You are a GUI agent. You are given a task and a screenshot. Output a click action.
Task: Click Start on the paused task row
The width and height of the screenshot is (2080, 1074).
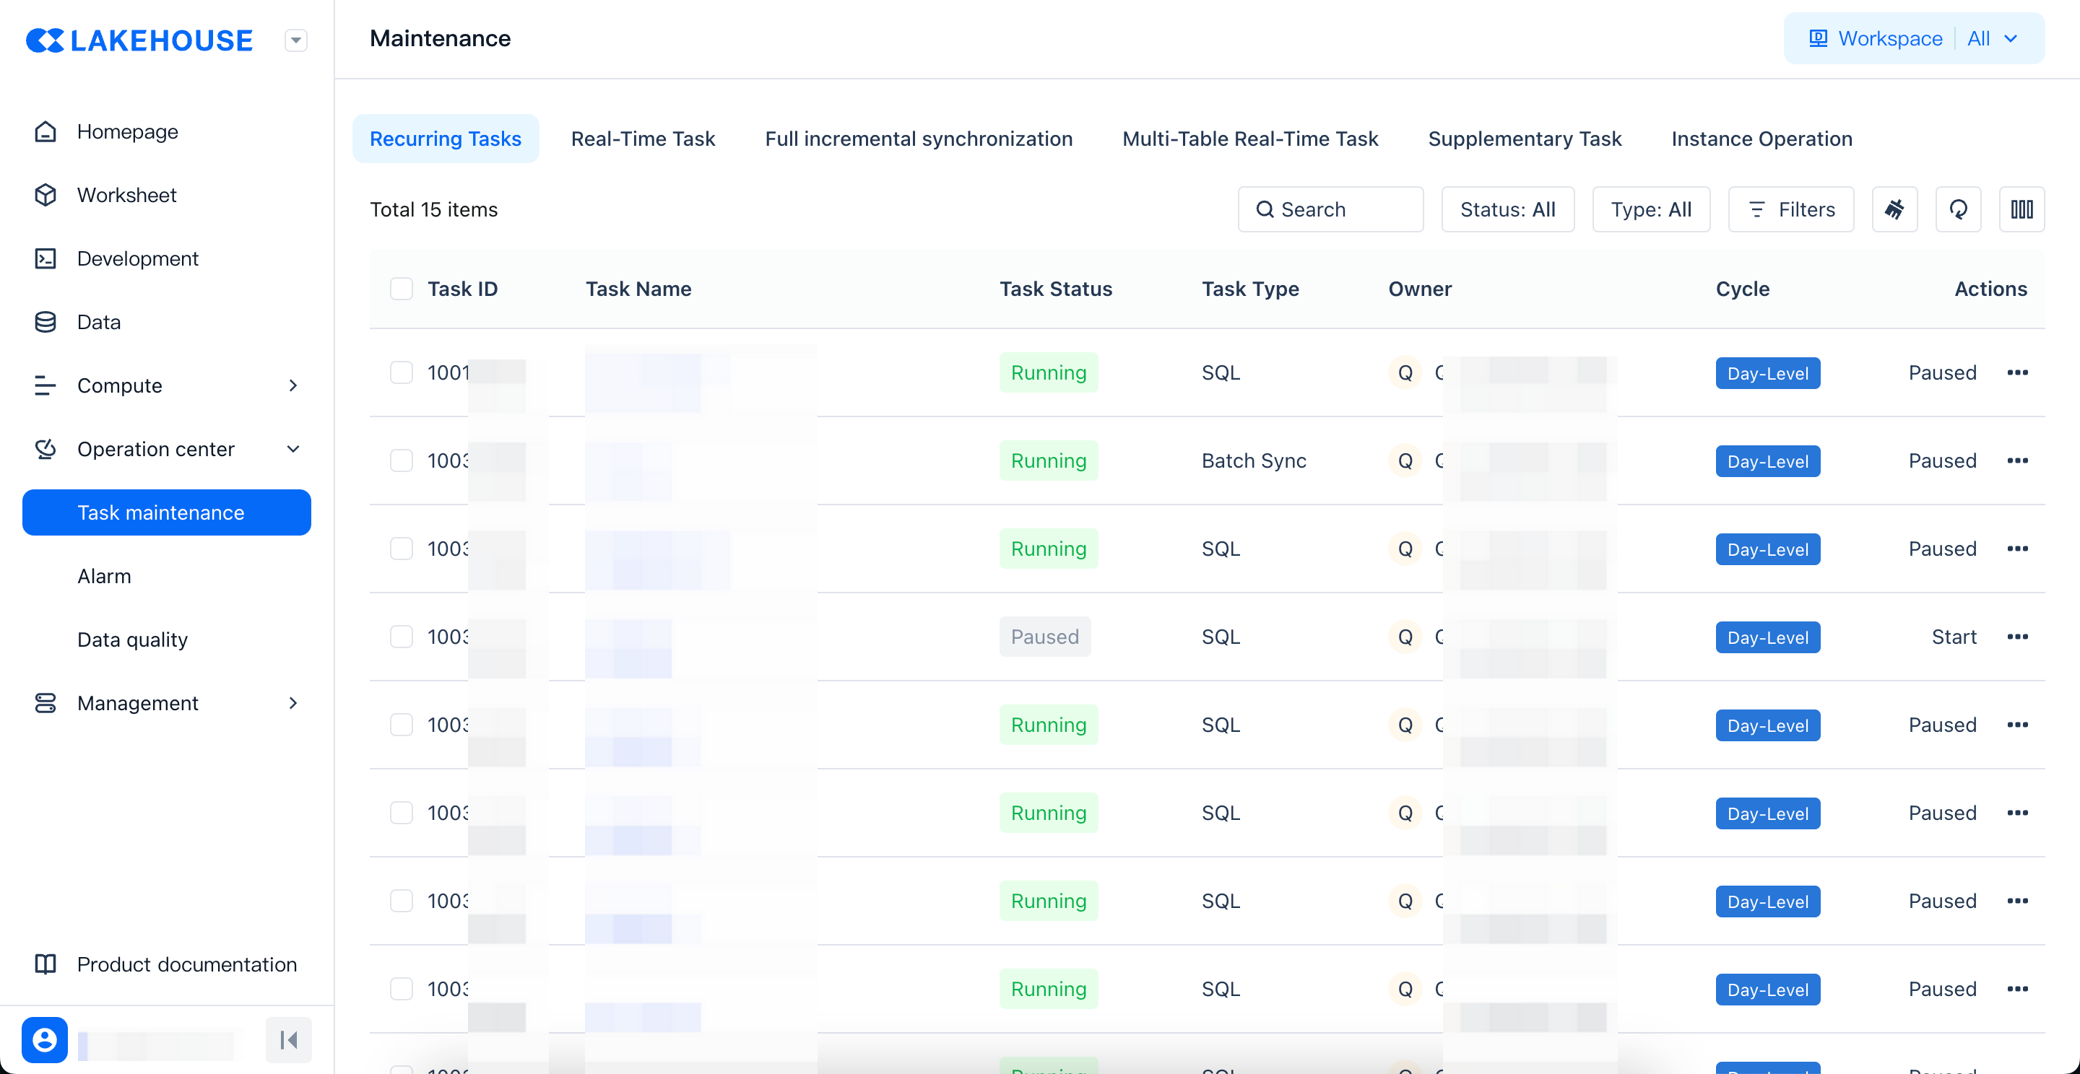[1953, 637]
